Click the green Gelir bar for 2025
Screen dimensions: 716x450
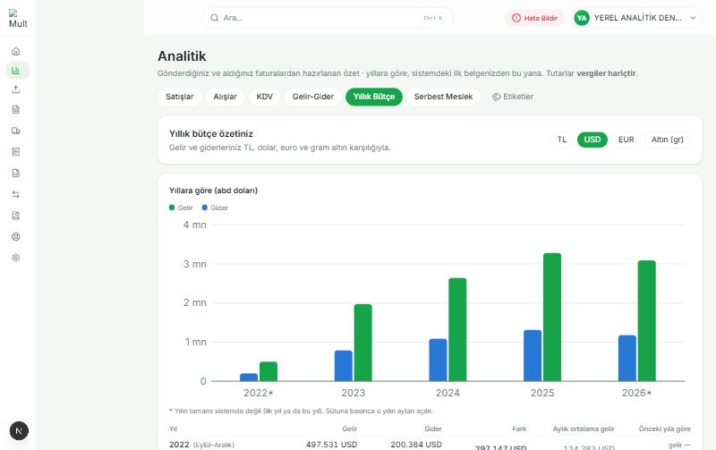coord(552,318)
